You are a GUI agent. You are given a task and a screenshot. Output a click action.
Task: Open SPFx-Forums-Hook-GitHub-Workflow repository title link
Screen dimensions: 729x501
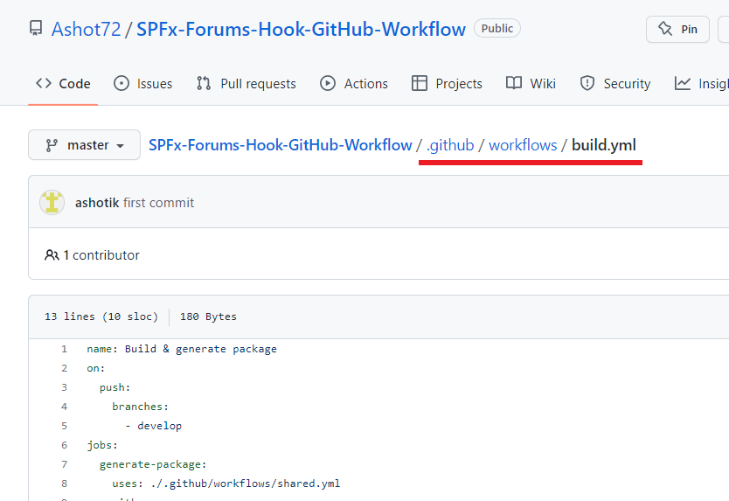301,29
